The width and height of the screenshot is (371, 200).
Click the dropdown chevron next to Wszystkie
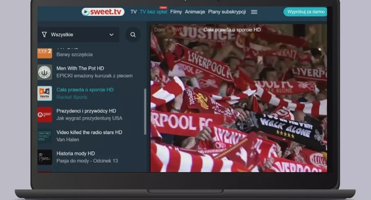point(111,35)
